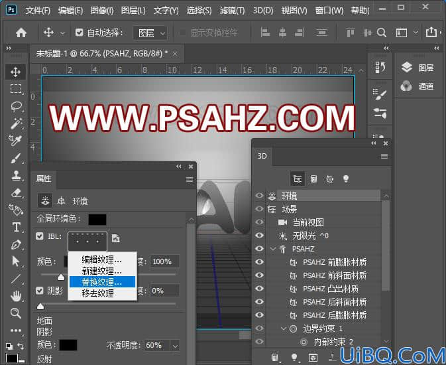Select the Move tool in the toolbox
Image resolution: width=446 pixels, height=365 pixels.
(x=16, y=72)
